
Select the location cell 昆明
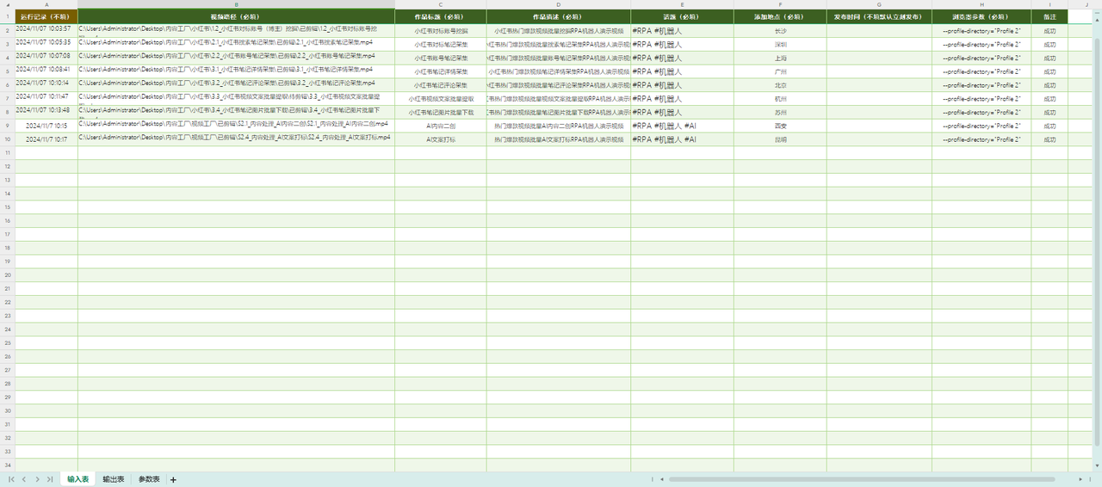780,139
